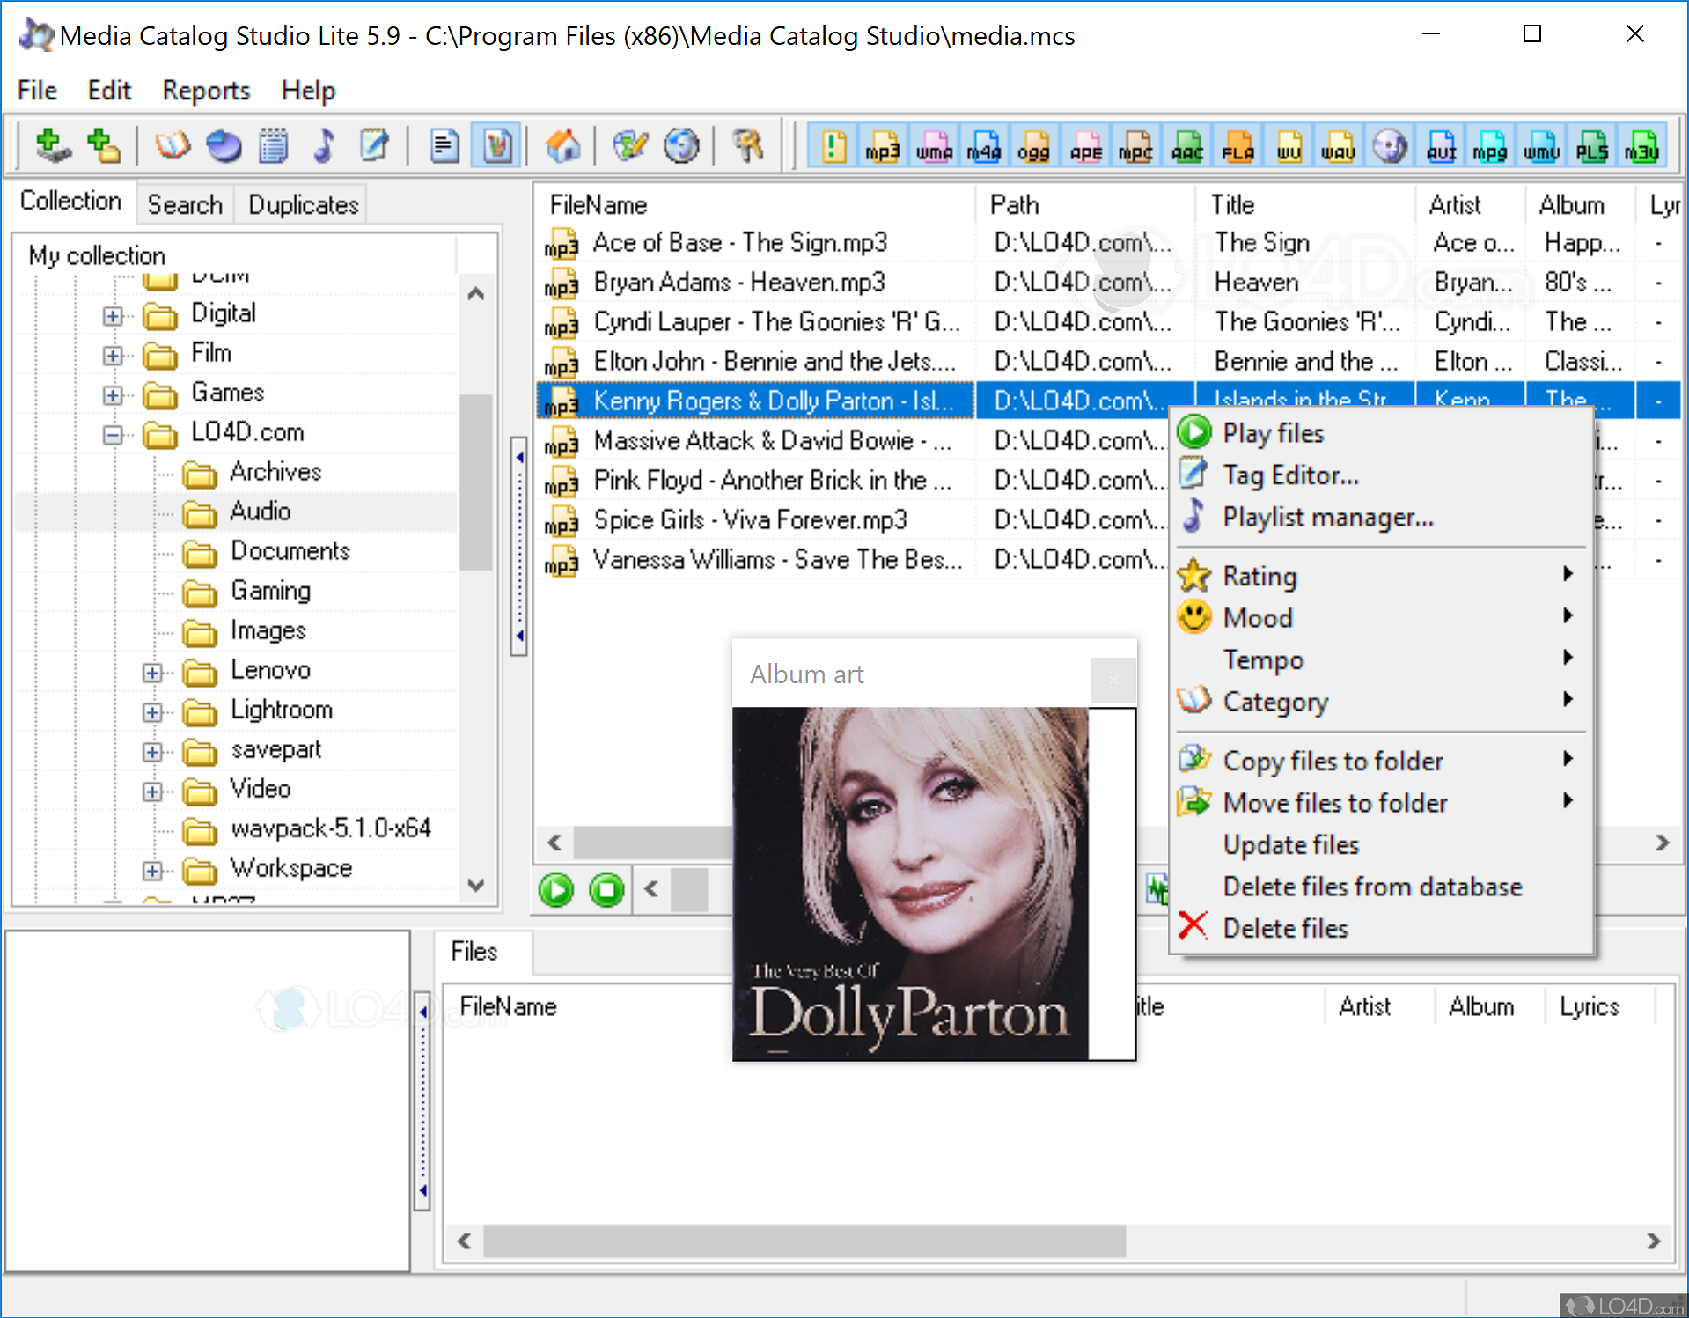Click the music note toolbar icon

(x=325, y=146)
